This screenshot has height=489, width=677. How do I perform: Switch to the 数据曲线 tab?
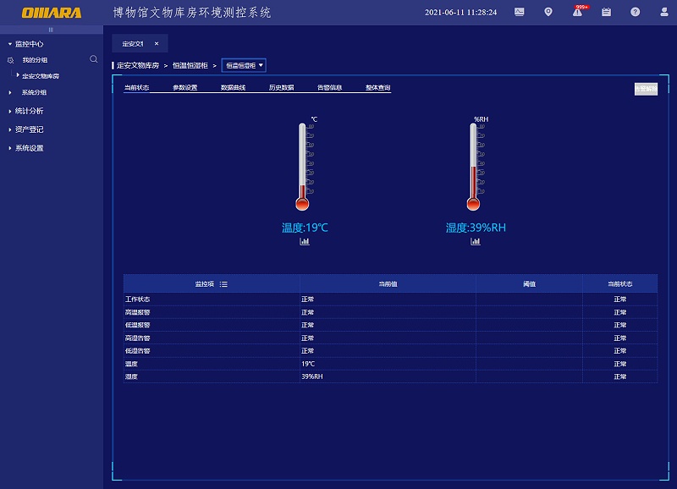pyautogui.click(x=233, y=87)
